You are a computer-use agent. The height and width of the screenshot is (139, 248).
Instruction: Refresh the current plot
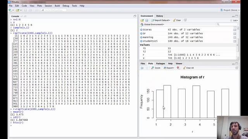237,68
